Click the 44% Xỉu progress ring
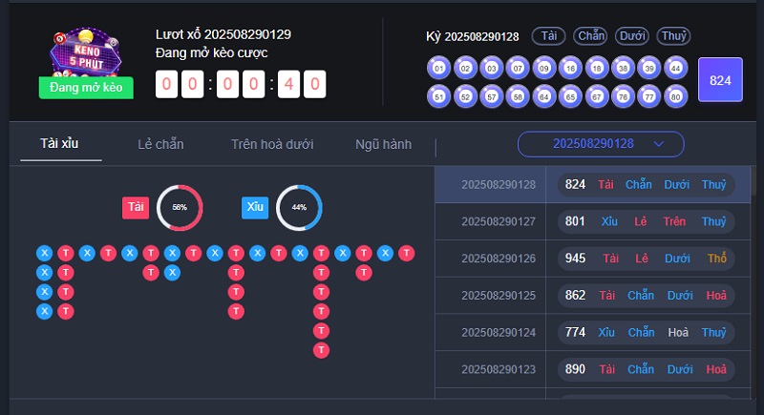 click(299, 208)
